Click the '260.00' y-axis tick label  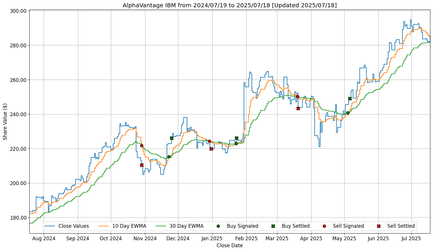coord(19,80)
